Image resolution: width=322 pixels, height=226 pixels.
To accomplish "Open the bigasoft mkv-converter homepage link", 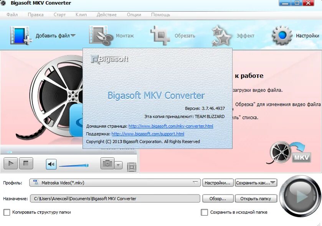I will 171,126.
